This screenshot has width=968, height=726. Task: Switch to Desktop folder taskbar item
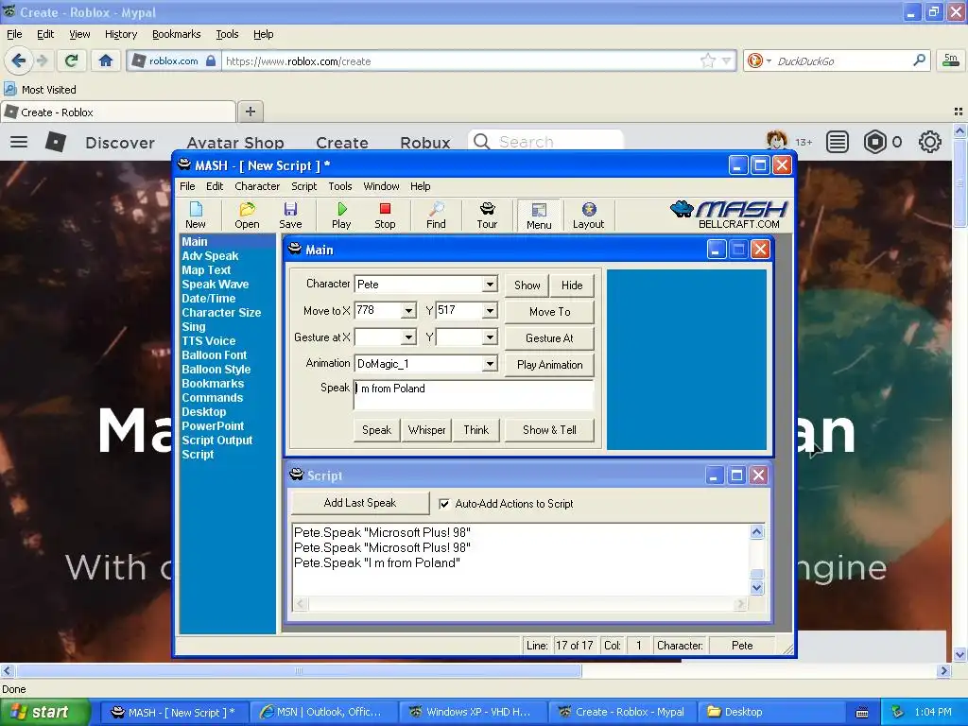pos(771,713)
